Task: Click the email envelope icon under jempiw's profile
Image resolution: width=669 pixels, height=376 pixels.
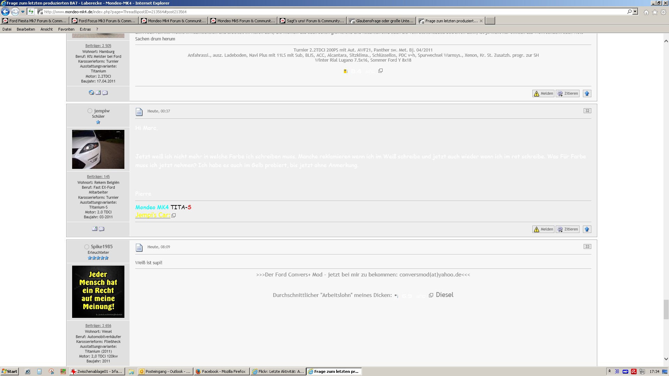Action: (x=101, y=229)
